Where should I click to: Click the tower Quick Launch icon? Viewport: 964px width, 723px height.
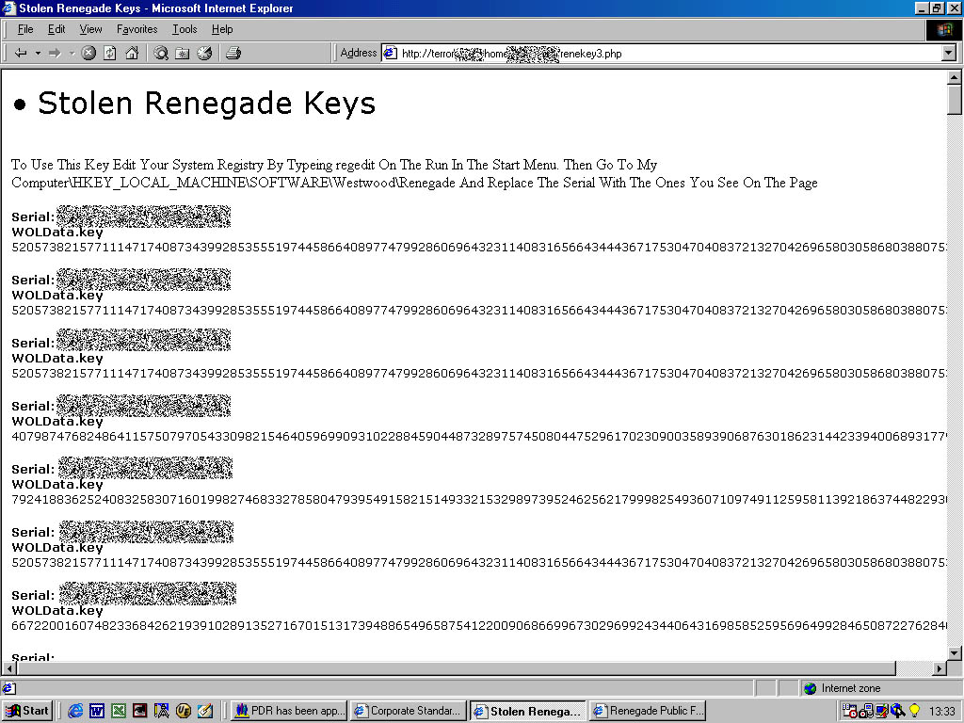coord(162,712)
